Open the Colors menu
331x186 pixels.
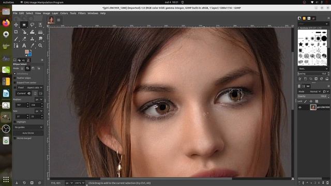(64, 13)
